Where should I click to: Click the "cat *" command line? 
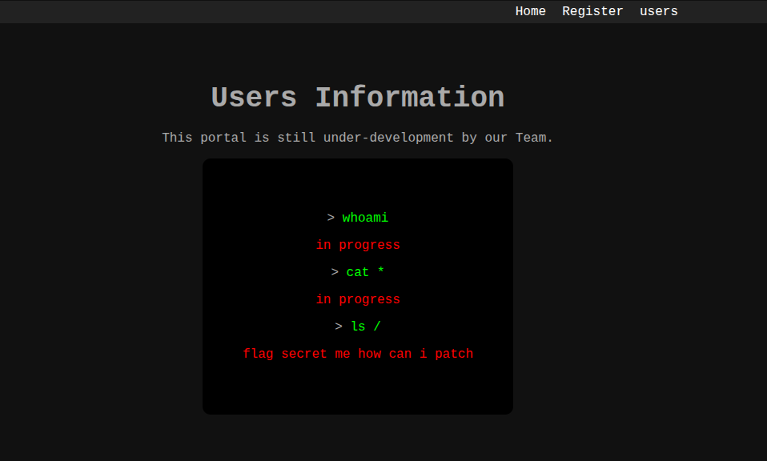(x=358, y=272)
